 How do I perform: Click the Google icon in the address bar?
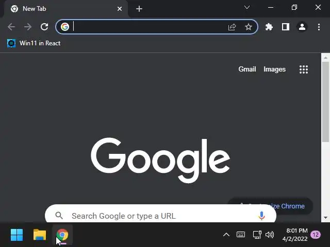(65, 27)
